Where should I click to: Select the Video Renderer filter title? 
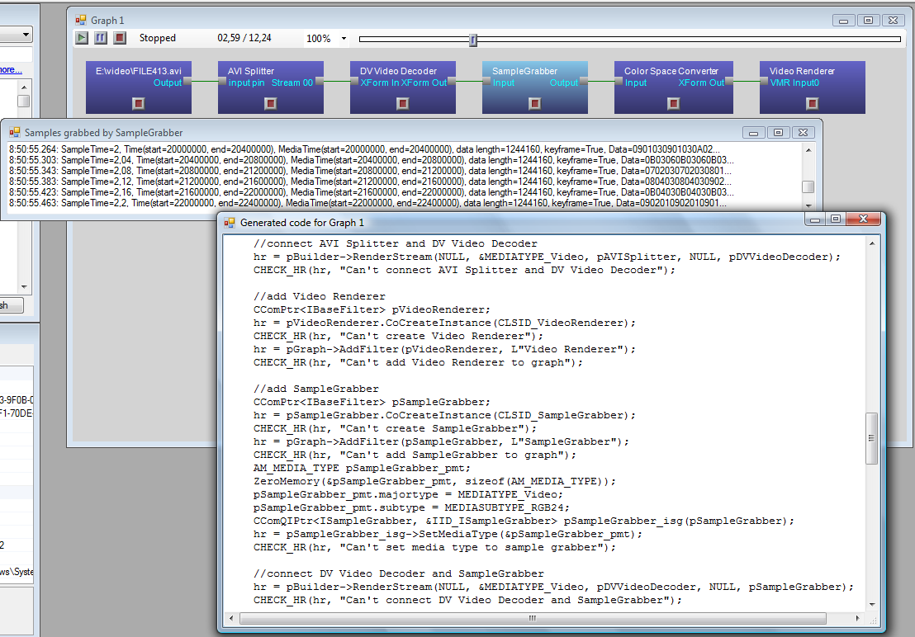pos(802,71)
